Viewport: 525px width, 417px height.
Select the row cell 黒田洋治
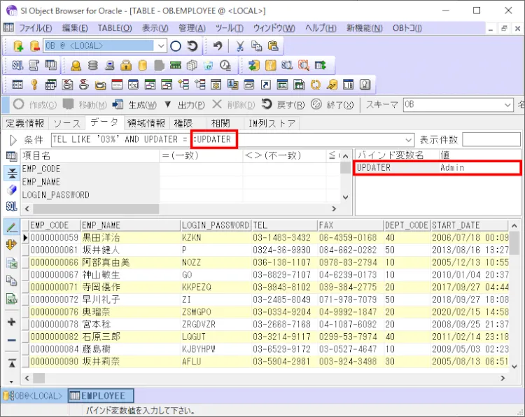131,238
